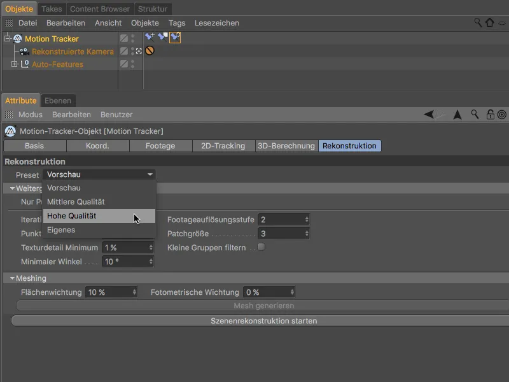Image resolution: width=509 pixels, height=382 pixels.
Task: Collapse the Meshing section triangle
Action: click(x=12, y=278)
